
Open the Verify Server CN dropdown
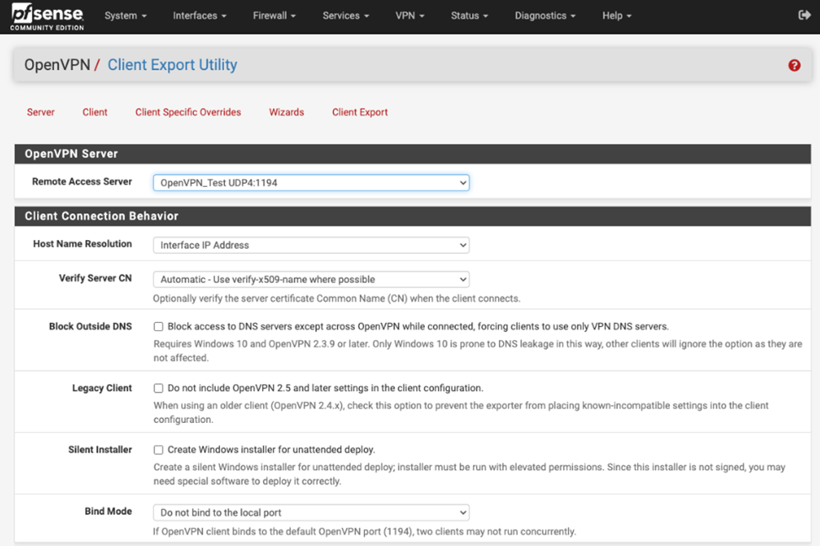pyautogui.click(x=311, y=279)
